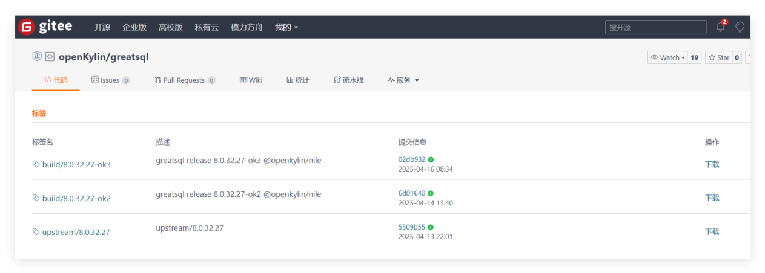Click description 'greatsql release 8.0.32.27-ok2 @openkylin/nile'

(239, 194)
